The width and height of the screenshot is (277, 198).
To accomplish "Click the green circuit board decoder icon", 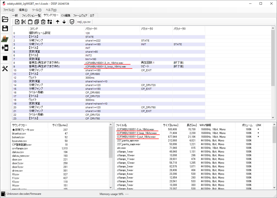I will pos(5,39).
